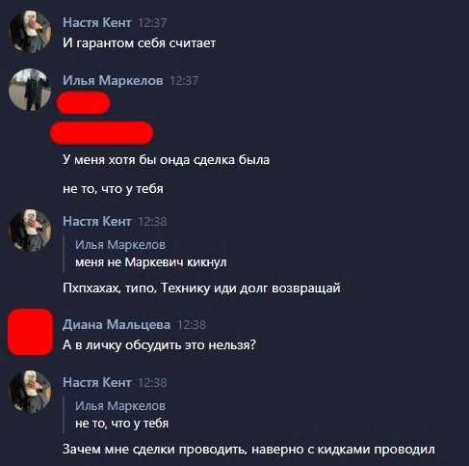The width and height of the screenshot is (469, 466).
Task: Open Настя Кент's avatar beside the 'меня не Маркевич кикнул' reply
Action: (30, 231)
